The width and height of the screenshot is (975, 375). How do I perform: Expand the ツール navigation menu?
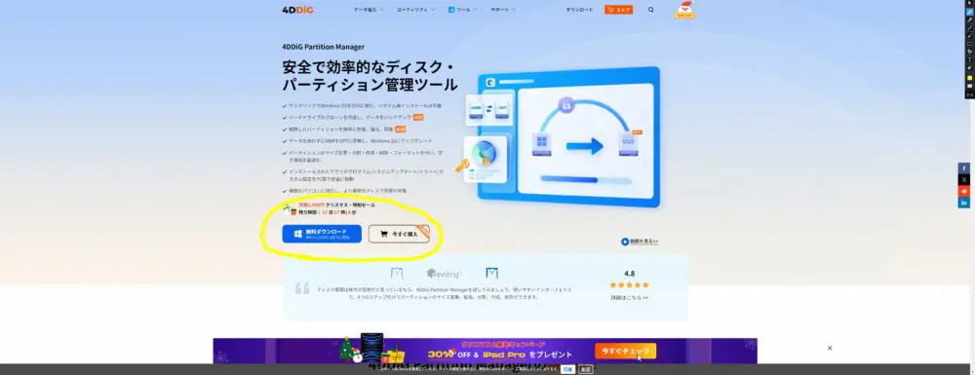[462, 10]
